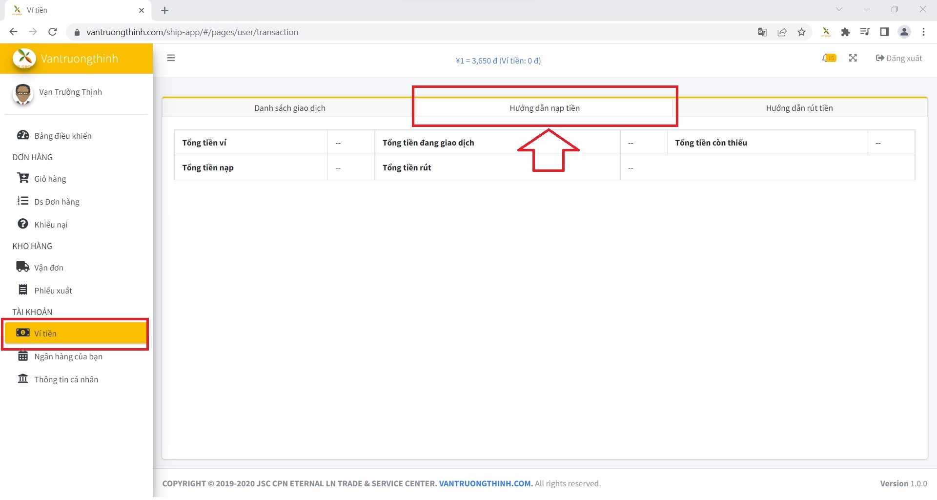Toggle fullscreen expand icon
The height and width of the screenshot is (500, 937).
[853, 58]
